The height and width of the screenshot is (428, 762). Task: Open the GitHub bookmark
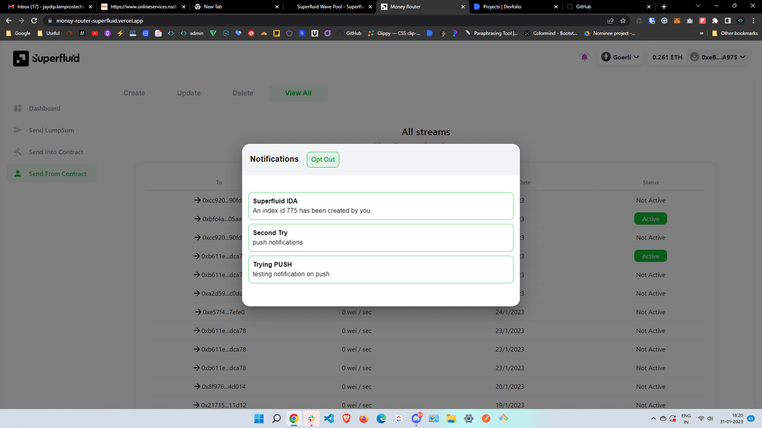tap(349, 33)
